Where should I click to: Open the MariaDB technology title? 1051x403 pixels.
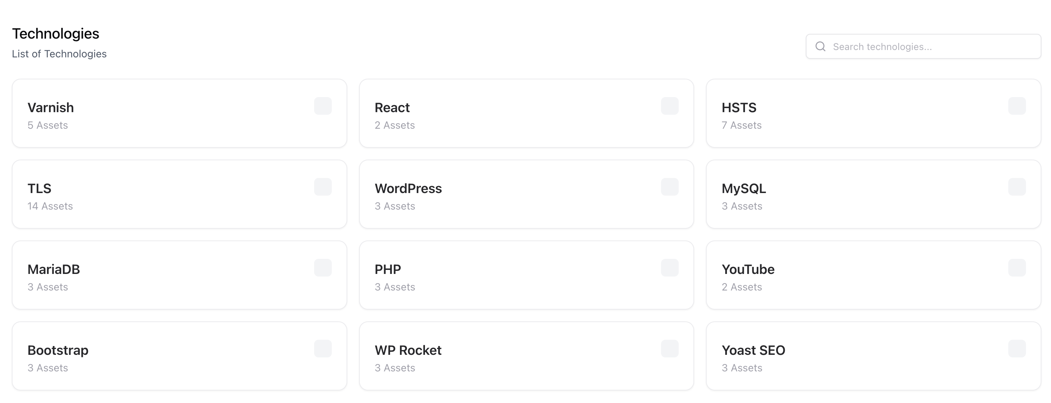point(53,270)
